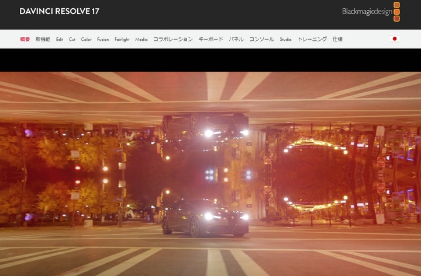Open the Japan flag region selector
This screenshot has width=421, height=276.
(395, 39)
